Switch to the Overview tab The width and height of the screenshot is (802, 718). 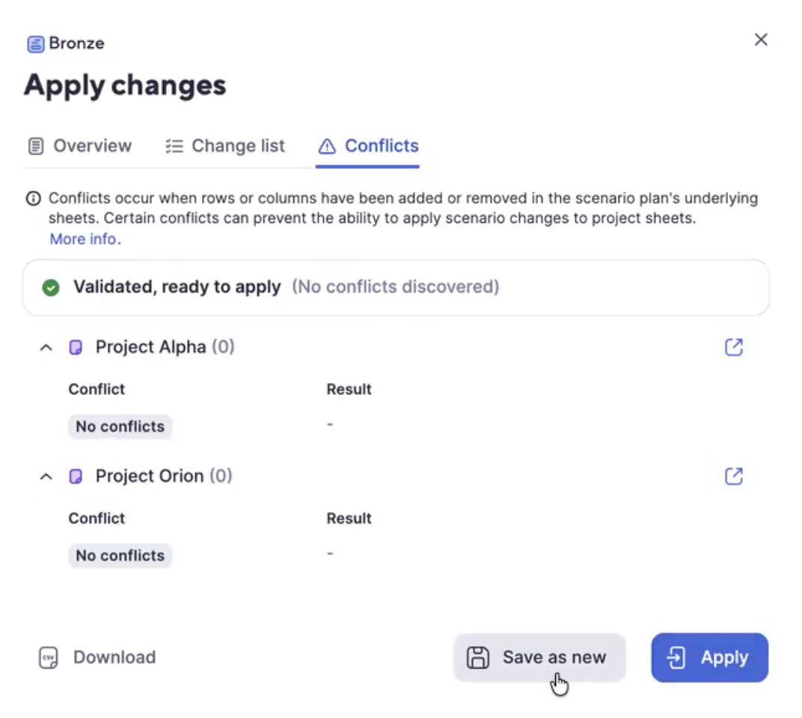click(80, 147)
